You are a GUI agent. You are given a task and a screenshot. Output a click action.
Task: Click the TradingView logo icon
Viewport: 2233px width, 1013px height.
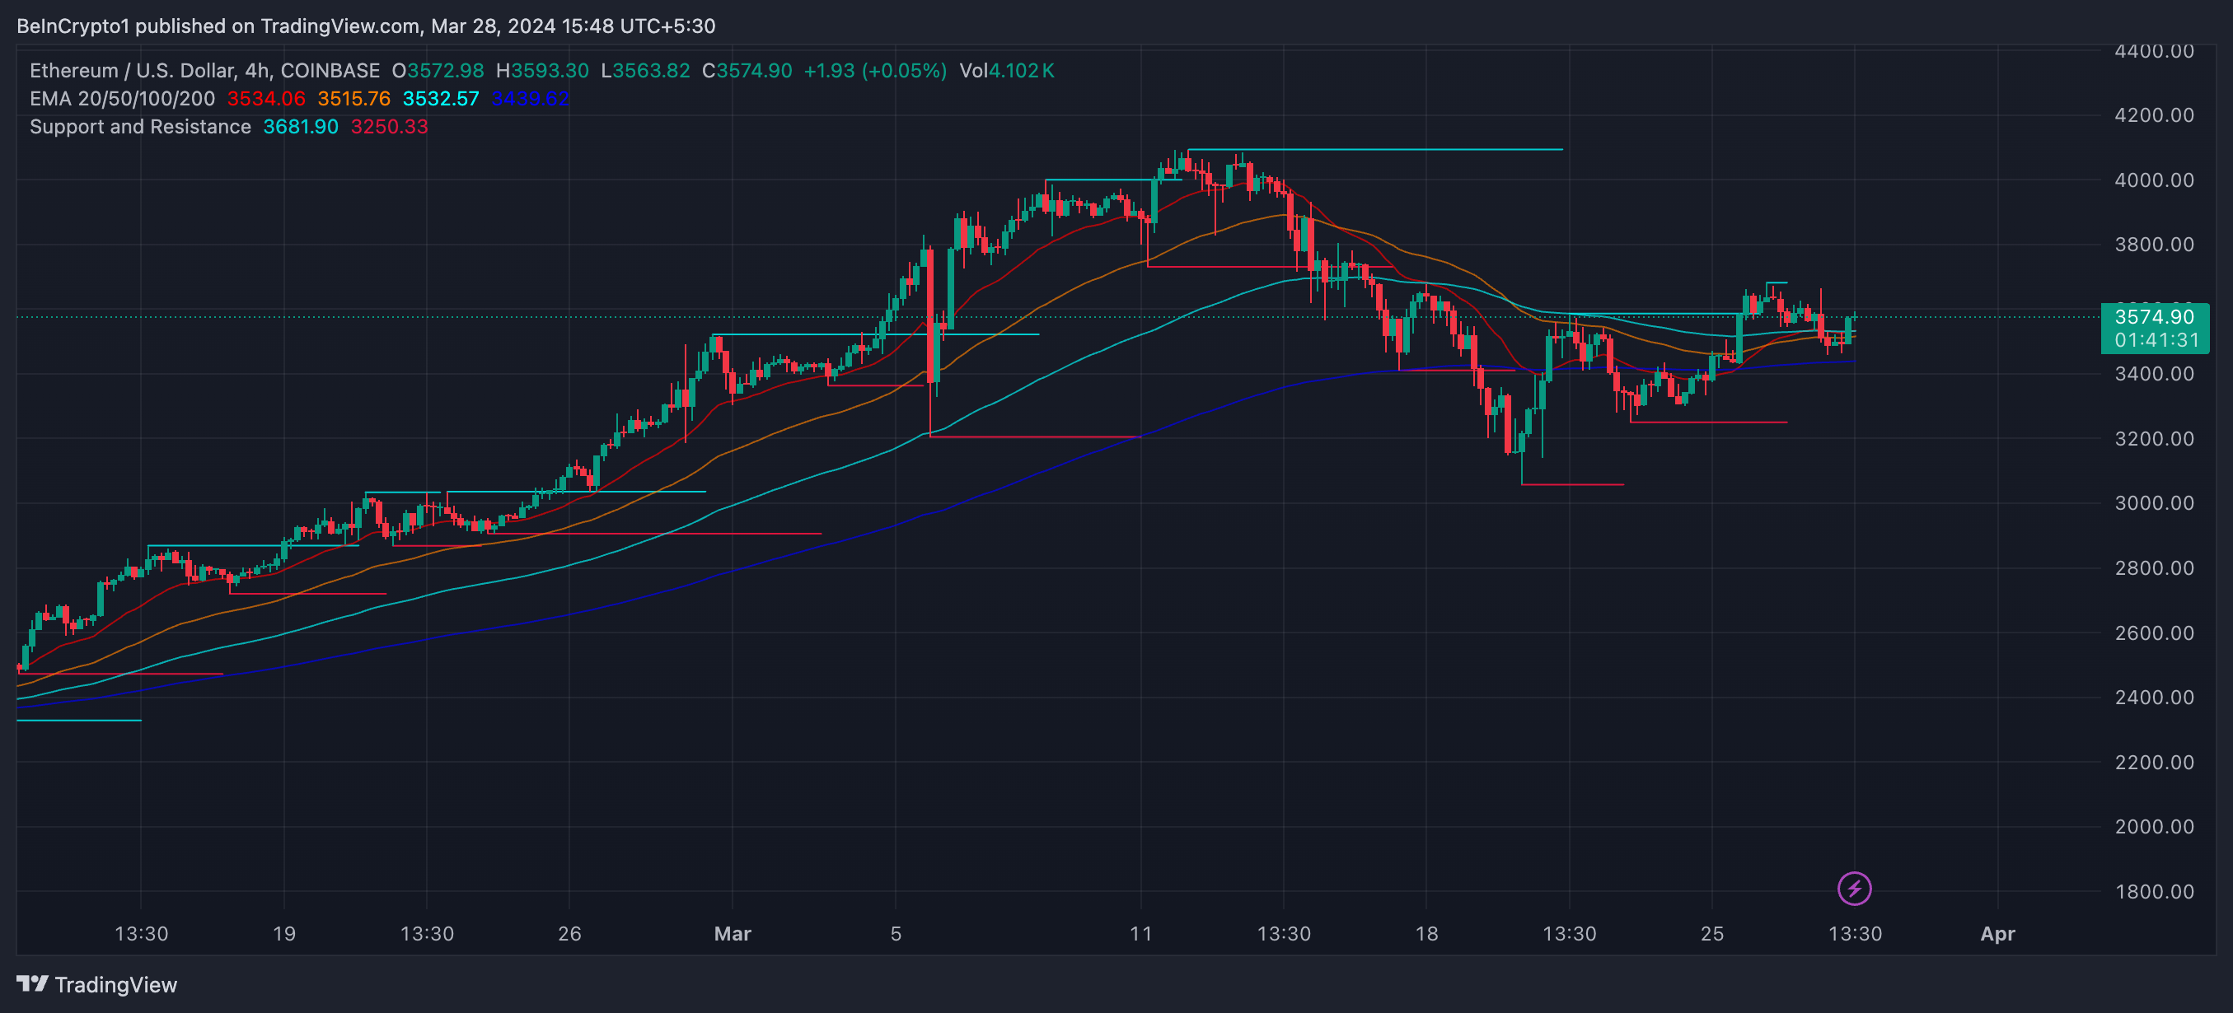(x=32, y=983)
